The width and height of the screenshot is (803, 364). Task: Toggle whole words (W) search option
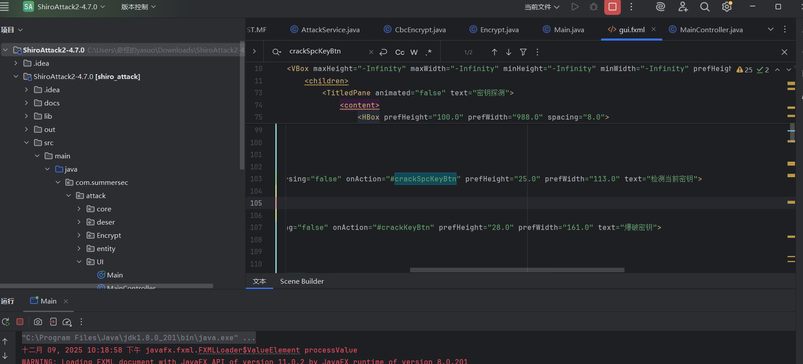pos(414,52)
